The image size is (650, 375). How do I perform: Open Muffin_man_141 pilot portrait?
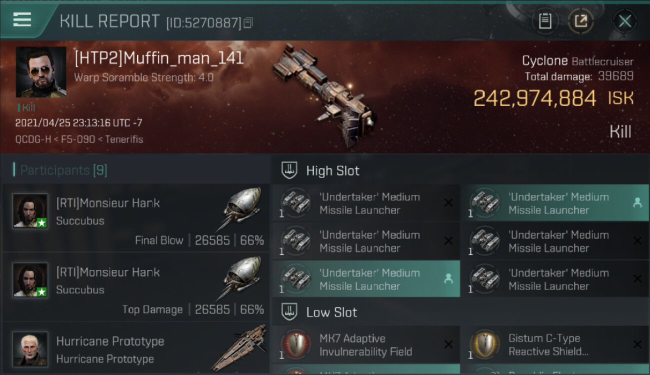41,72
